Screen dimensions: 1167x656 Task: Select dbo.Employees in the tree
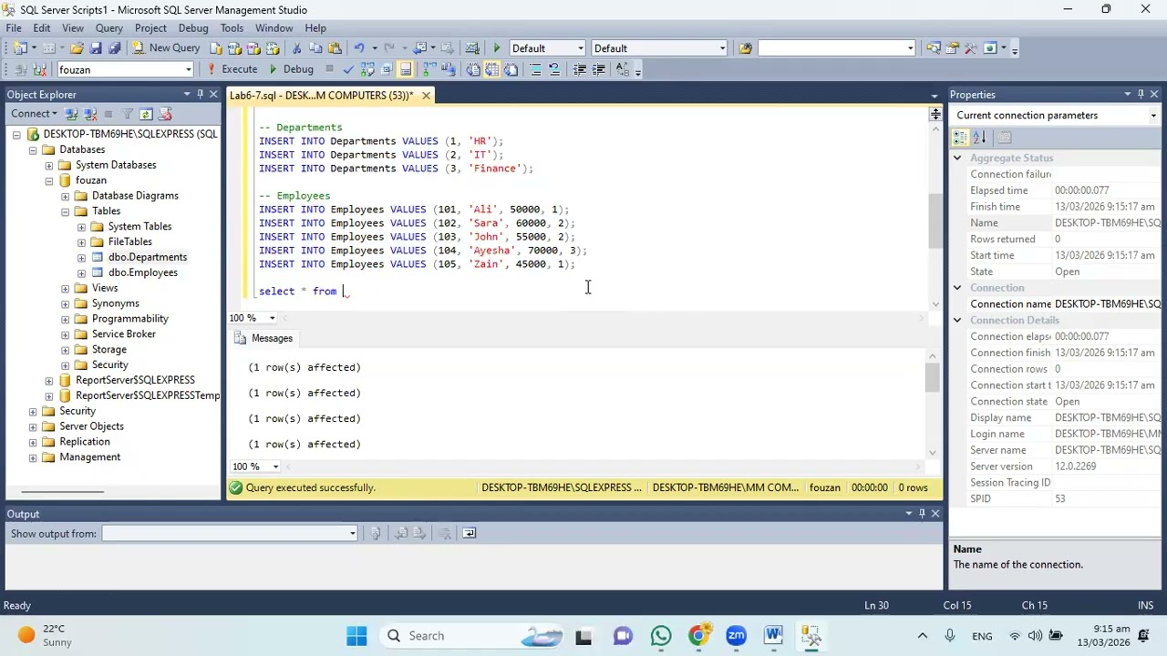(143, 272)
